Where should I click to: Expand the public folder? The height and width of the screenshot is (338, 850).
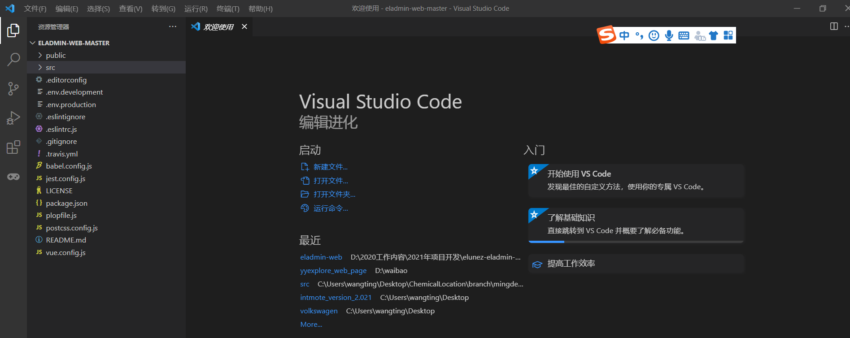106,55
